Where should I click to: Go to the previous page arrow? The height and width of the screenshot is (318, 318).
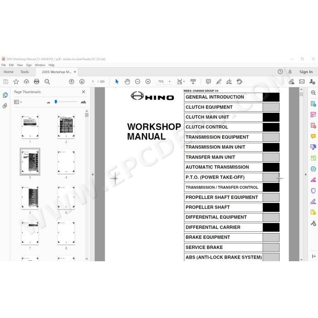(71, 82)
